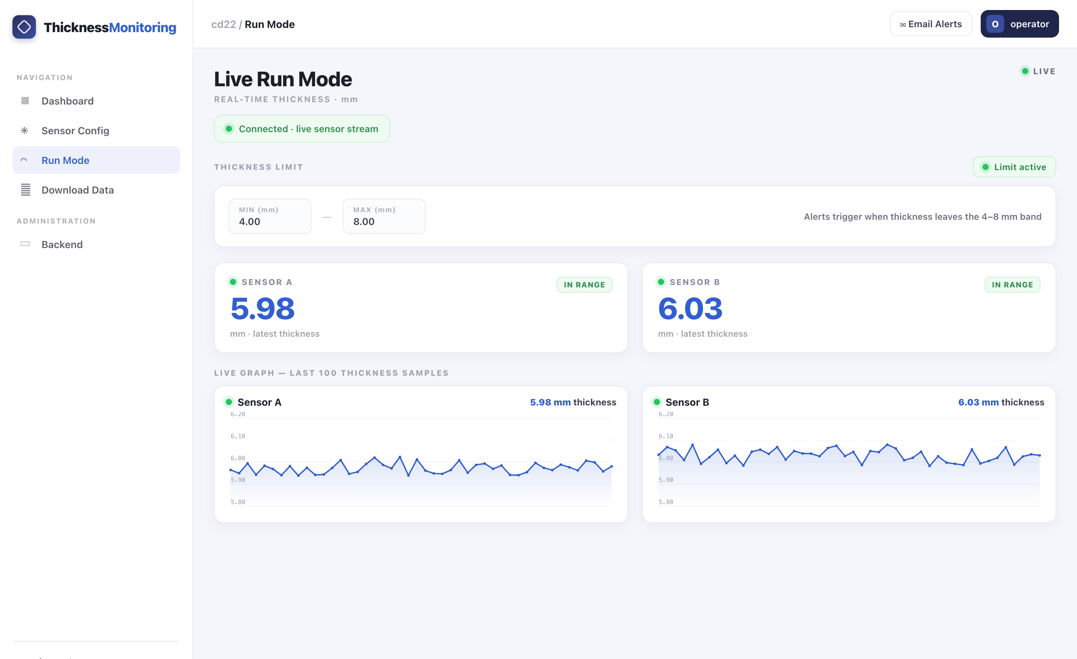The width and height of the screenshot is (1077, 659).
Task: Click Sensor B IN RANGE badge
Action: pyautogui.click(x=1012, y=285)
